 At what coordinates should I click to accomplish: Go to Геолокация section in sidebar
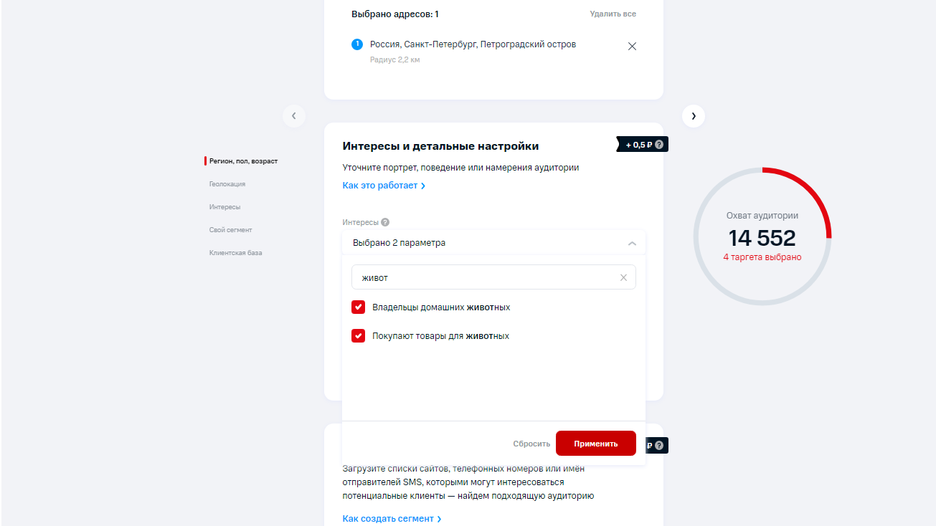tap(227, 184)
